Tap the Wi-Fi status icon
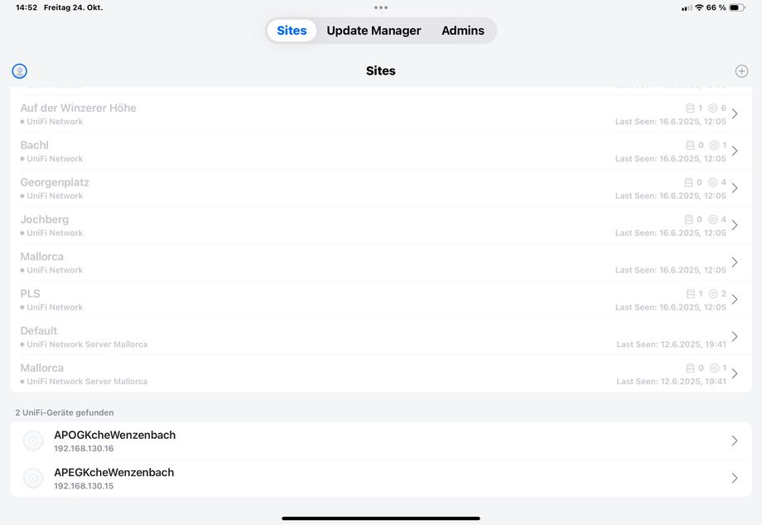Image resolution: width=762 pixels, height=525 pixels. point(698,7)
